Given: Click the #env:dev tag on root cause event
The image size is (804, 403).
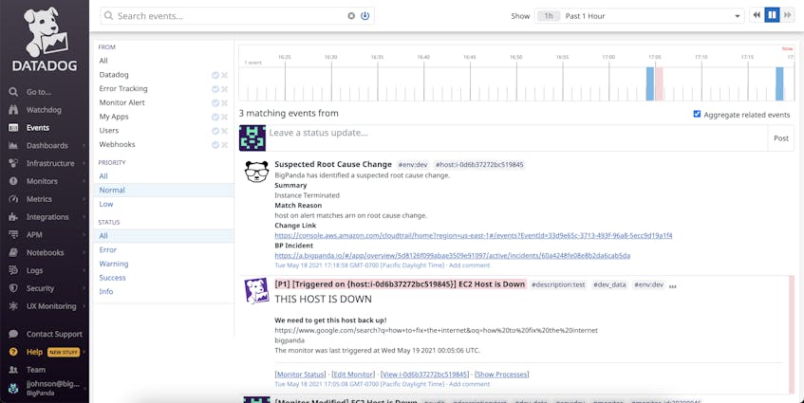Looking at the screenshot, I should coord(413,164).
